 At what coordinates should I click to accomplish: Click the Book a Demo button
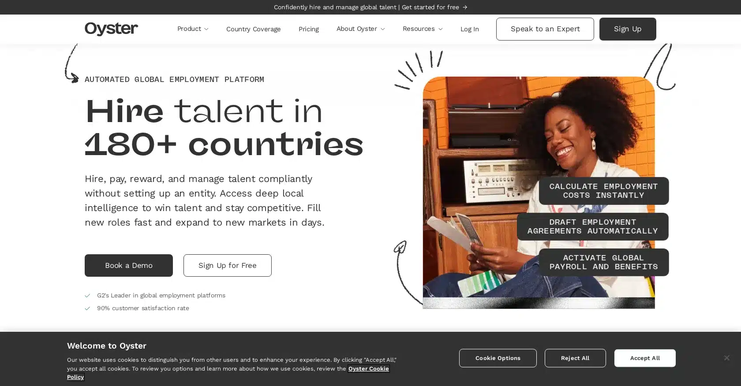pos(129,265)
